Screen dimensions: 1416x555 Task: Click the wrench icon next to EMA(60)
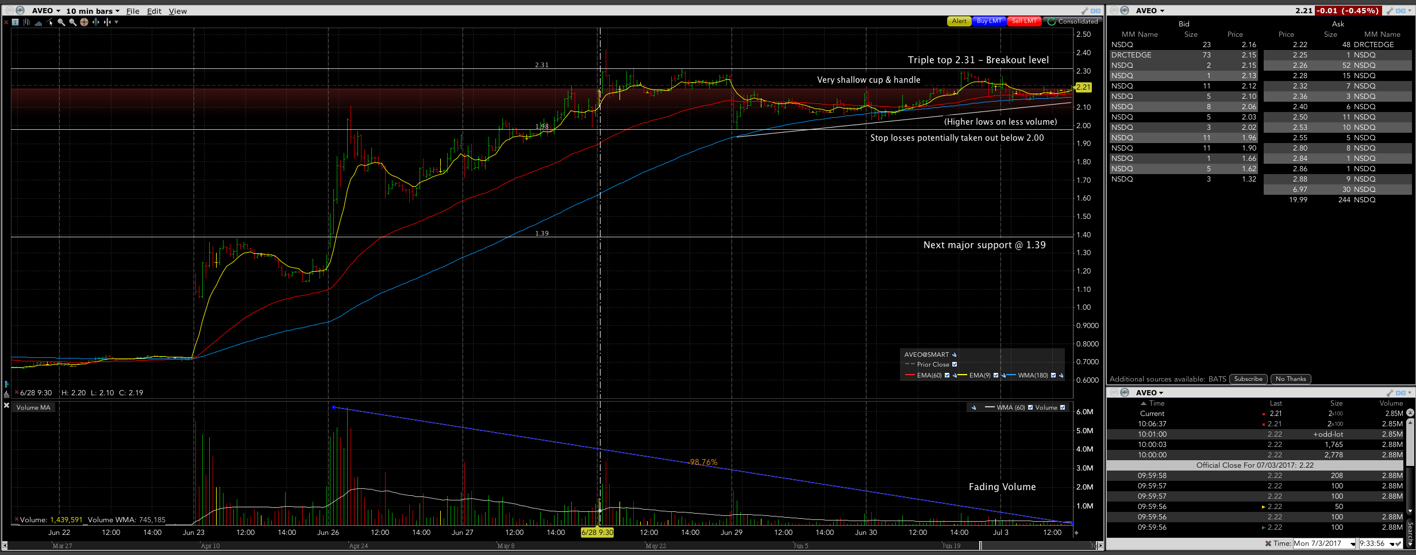pos(955,376)
